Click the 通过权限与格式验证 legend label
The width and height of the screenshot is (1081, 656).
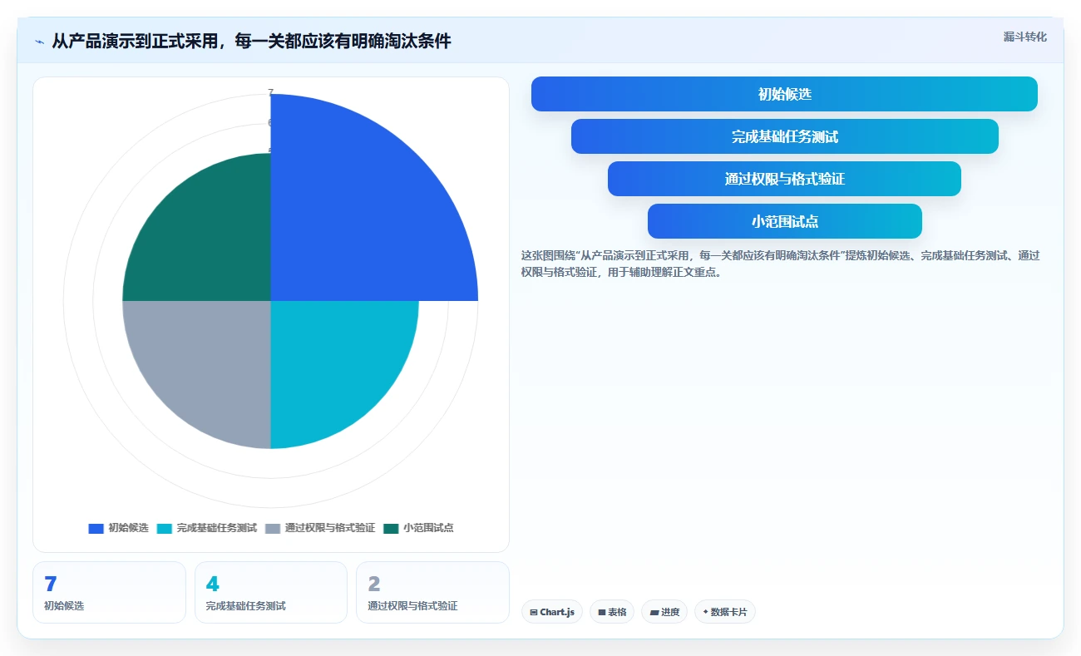point(330,528)
